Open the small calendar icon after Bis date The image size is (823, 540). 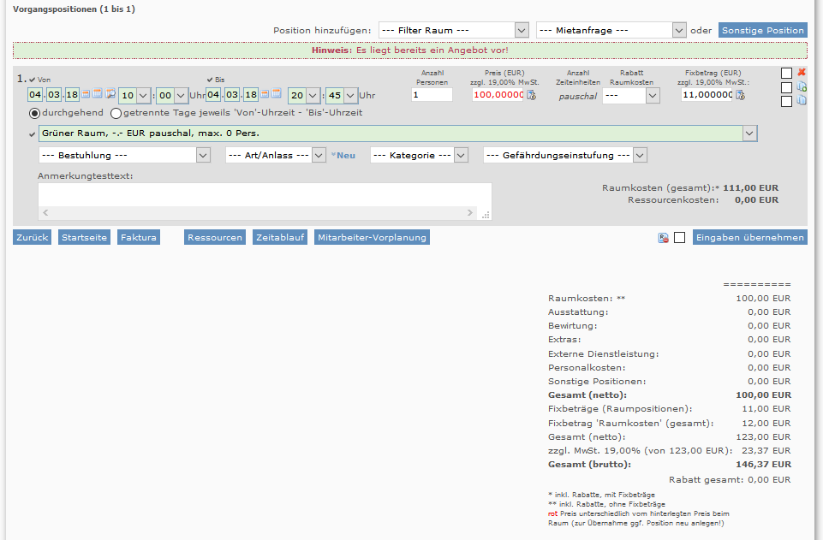pos(265,94)
